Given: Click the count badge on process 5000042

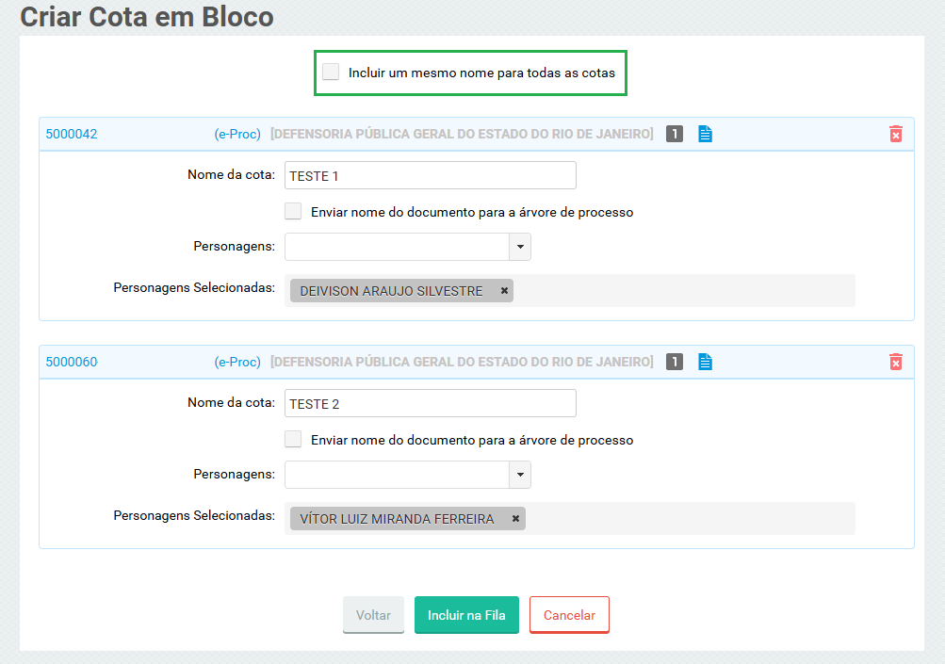Looking at the screenshot, I should (x=674, y=134).
